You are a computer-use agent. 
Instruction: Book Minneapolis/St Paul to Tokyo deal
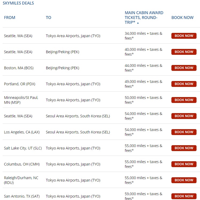(x=184, y=100)
